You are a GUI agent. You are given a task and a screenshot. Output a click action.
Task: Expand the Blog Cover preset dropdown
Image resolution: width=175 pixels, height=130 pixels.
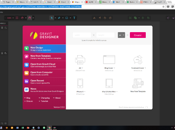(x=114, y=68)
